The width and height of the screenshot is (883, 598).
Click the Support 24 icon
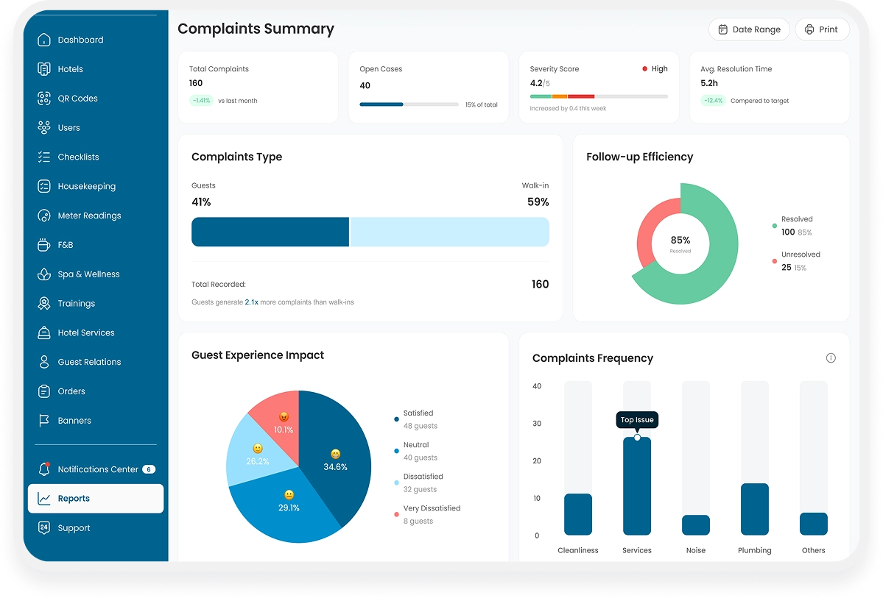pos(44,527)
